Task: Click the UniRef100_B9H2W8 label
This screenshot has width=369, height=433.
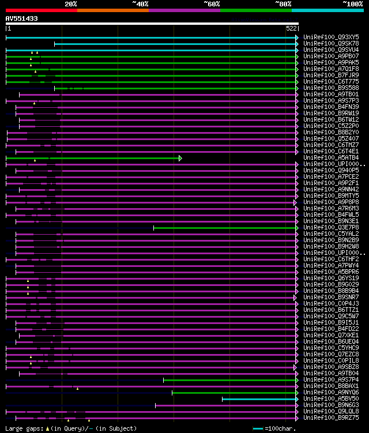Action: click(331, 247)
